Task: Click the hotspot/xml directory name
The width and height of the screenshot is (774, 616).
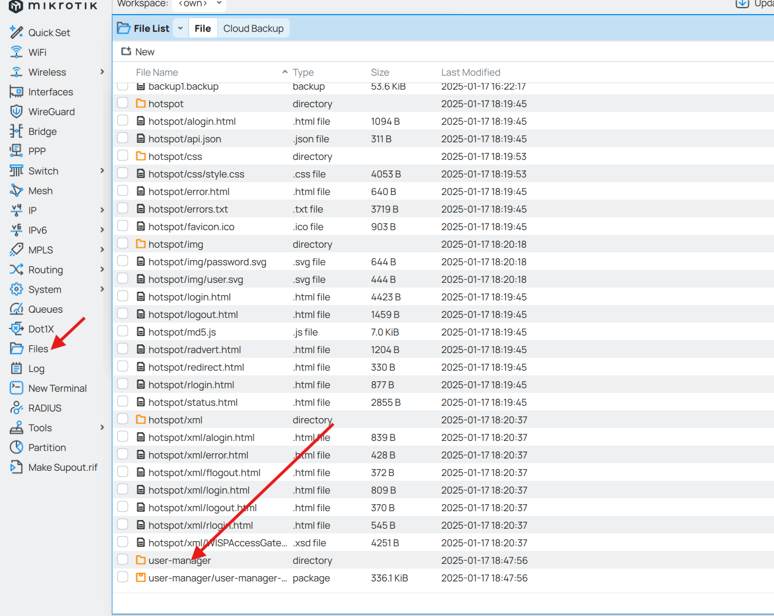Action: click(176, 420)
